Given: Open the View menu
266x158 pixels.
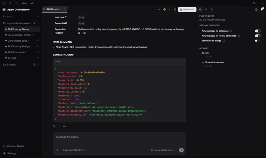Looking at the screenshot, I should click(x=24, y=3).
